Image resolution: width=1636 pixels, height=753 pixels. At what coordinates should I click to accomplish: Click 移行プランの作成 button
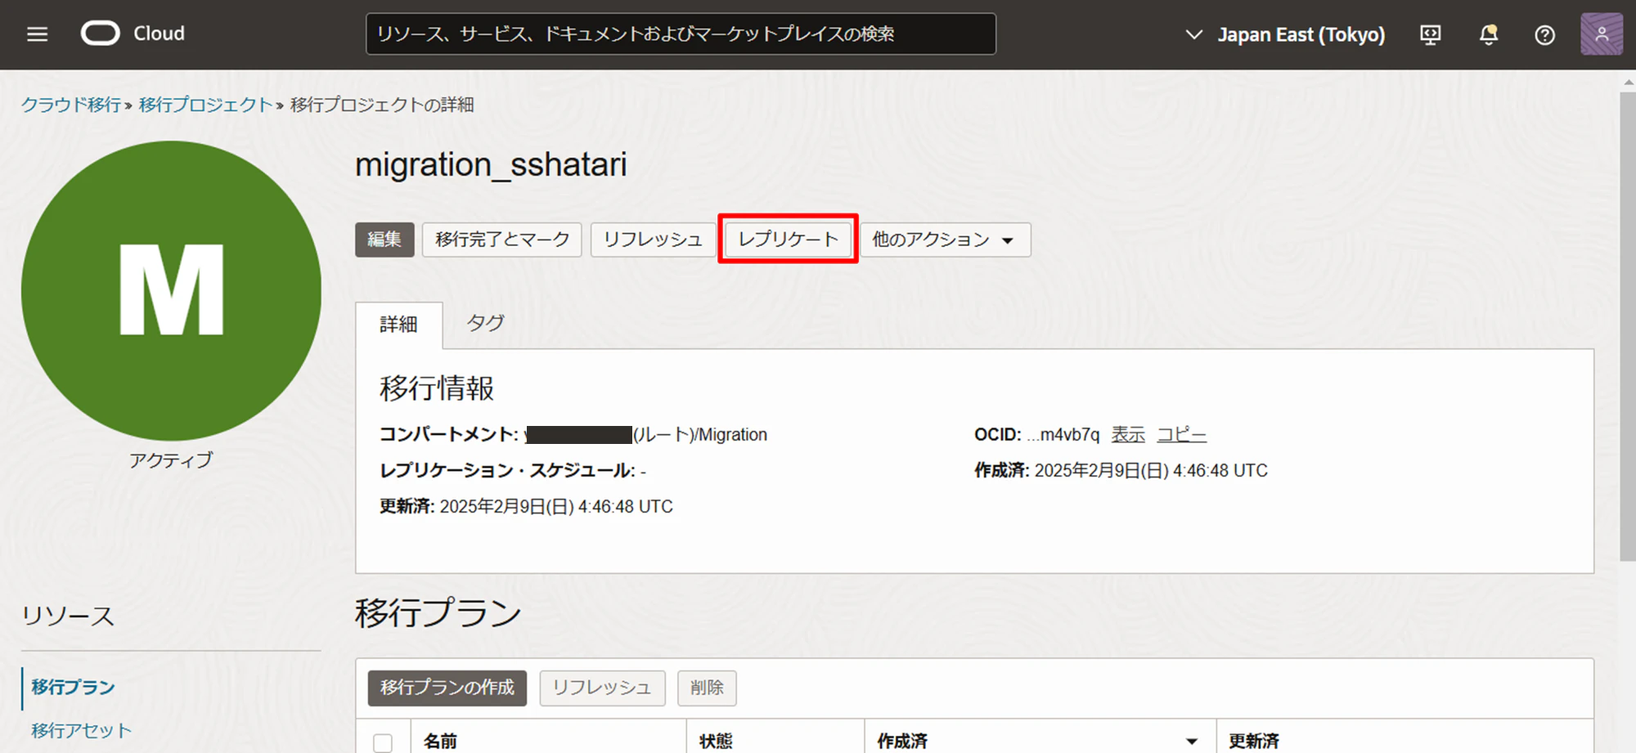[447, 688]
